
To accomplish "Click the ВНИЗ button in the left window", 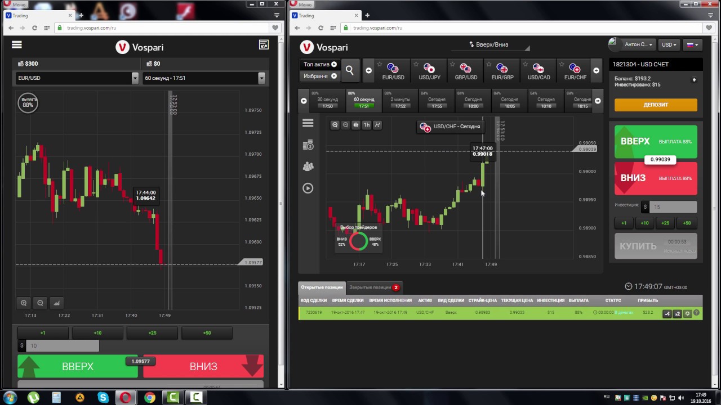I will (203, 366).
